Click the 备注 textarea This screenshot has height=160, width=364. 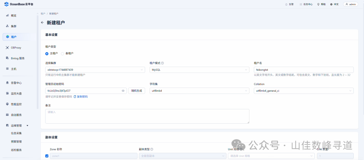(147, 116)
